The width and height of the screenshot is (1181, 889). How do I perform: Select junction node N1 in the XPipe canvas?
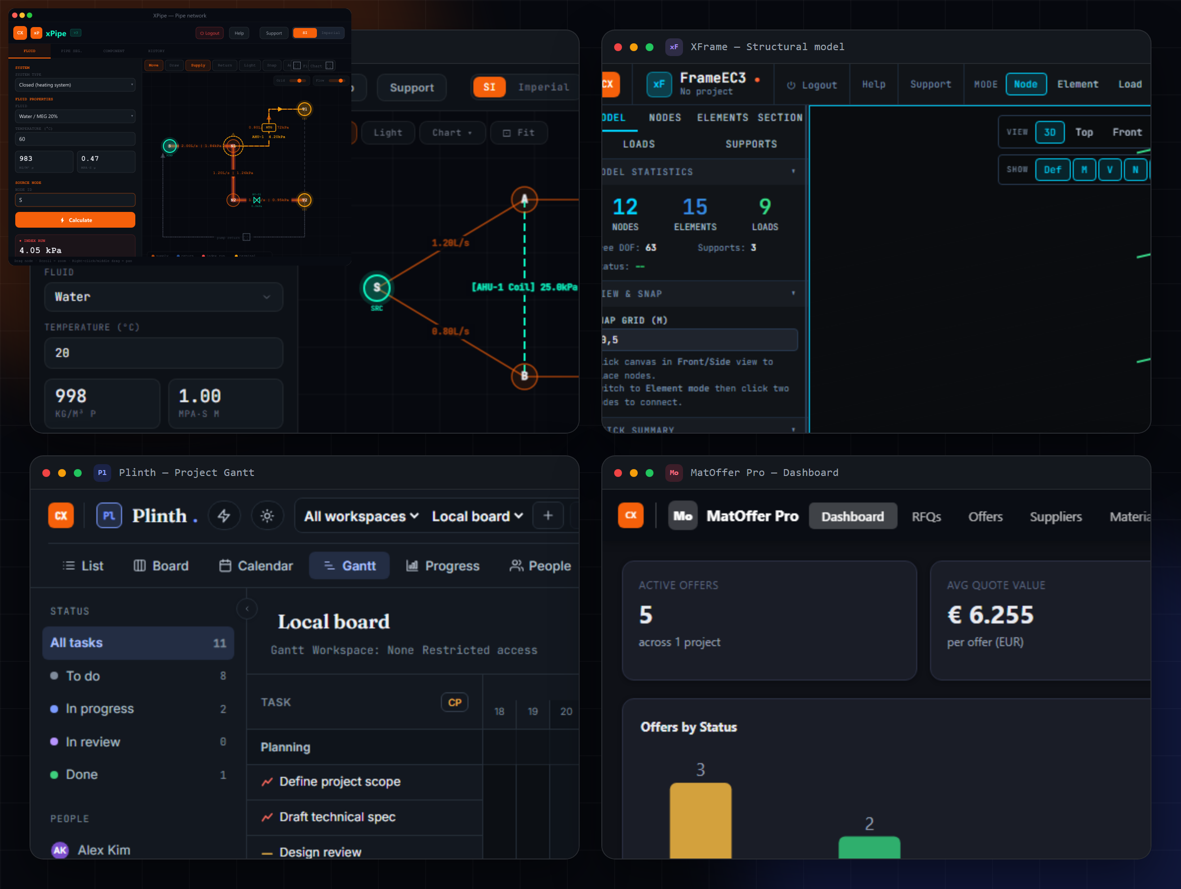coord(233,146)
